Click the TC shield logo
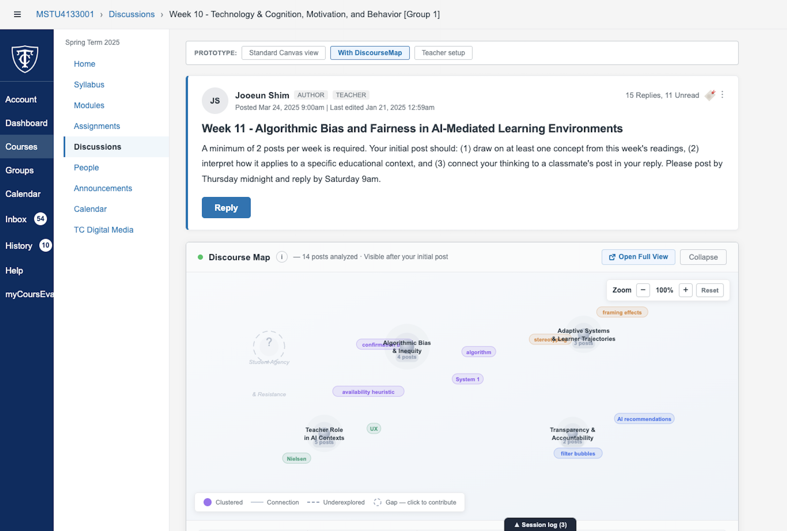 click(x=26, y=57)
